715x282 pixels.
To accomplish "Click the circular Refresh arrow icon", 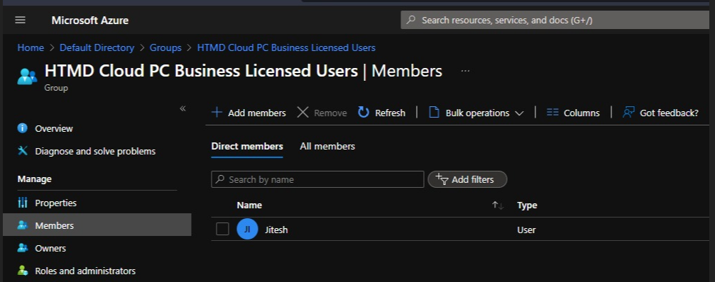I will tap(364, 113).
